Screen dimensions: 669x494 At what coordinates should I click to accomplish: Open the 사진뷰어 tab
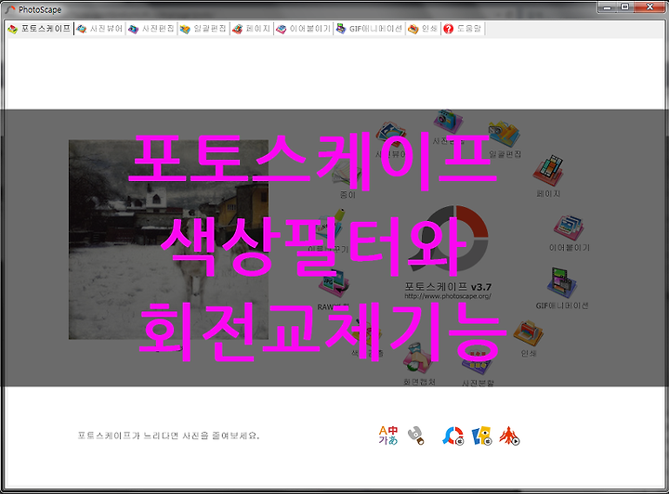point(99,29)
